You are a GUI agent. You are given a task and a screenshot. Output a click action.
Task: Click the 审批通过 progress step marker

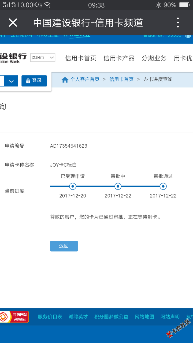[x=163, y=186]
